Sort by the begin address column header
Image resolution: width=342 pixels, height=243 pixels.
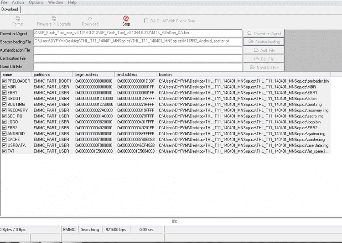coord(94,74)
